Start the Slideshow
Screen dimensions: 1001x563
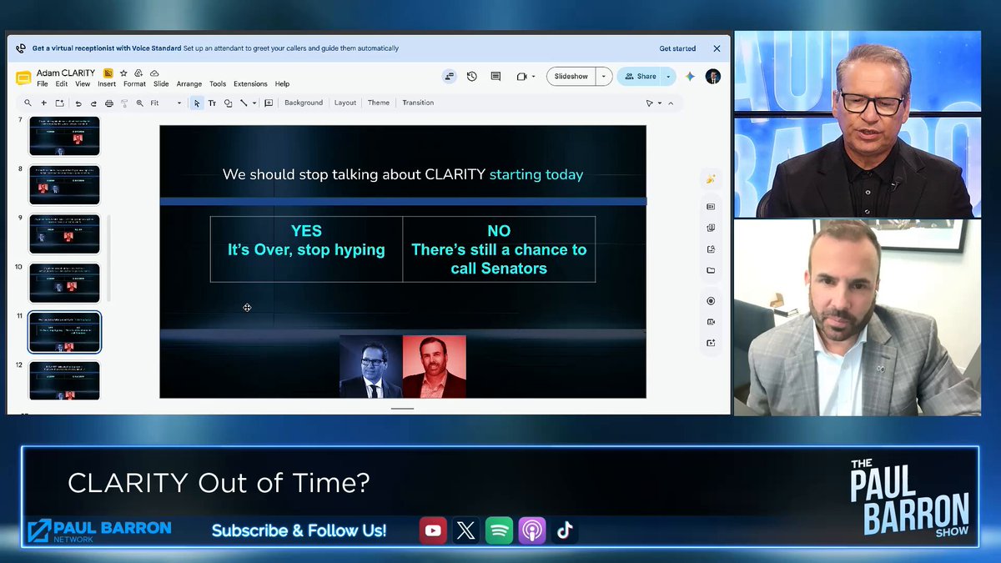571,76
